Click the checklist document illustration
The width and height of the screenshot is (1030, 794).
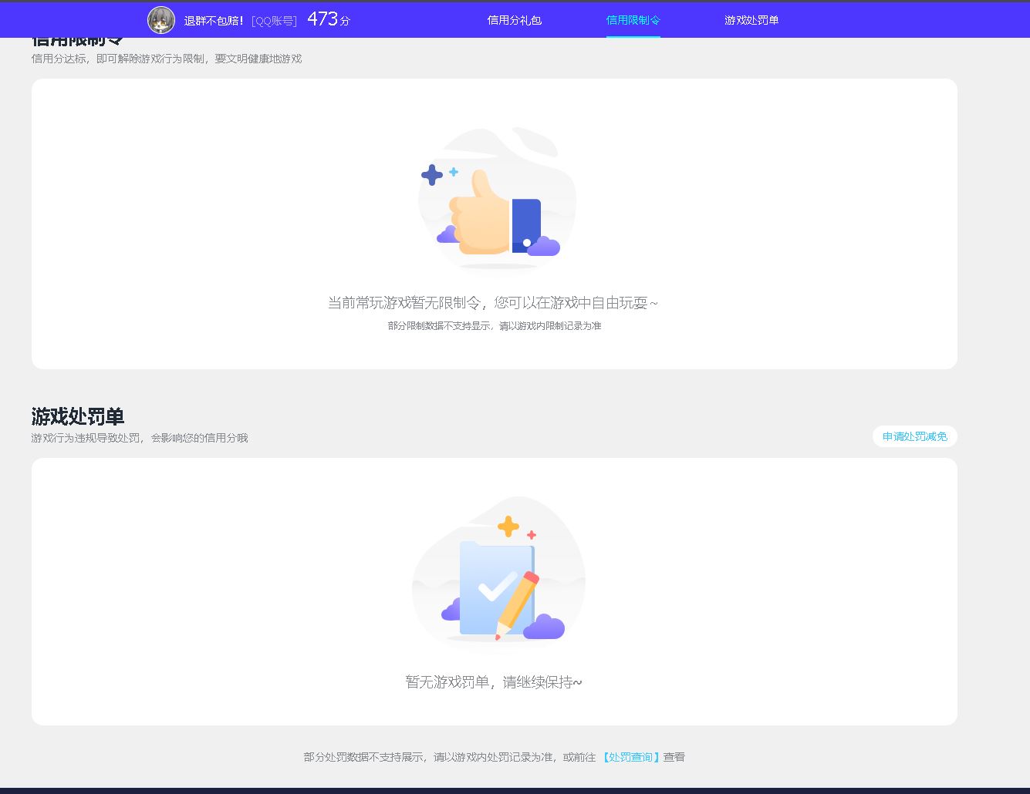point(494,586)
